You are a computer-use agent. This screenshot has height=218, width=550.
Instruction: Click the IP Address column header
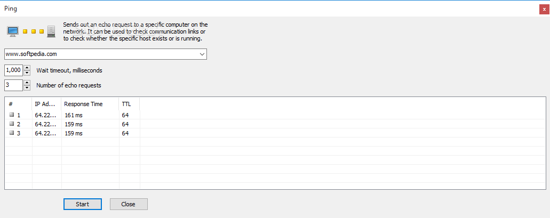[46, 104]
